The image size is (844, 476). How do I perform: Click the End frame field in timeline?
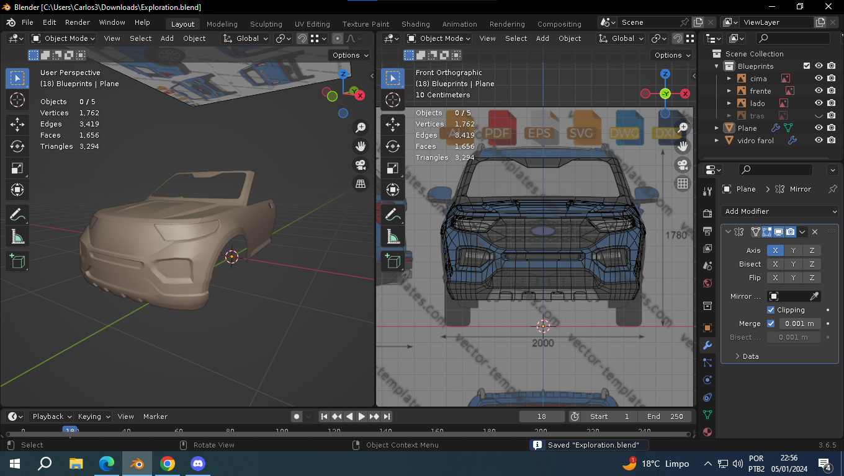pos(664,416)
